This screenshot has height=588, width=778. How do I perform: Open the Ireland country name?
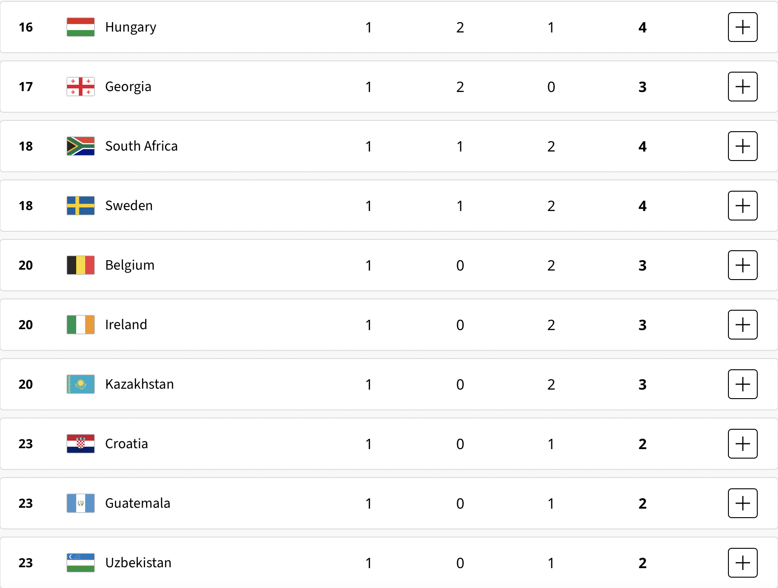click(x=126, y=325)
